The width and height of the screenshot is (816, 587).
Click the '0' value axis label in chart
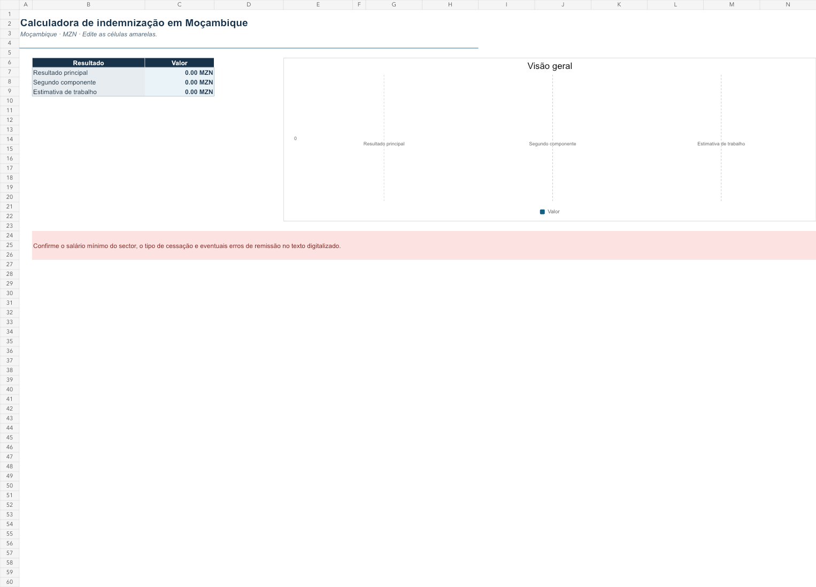point(295,138)
